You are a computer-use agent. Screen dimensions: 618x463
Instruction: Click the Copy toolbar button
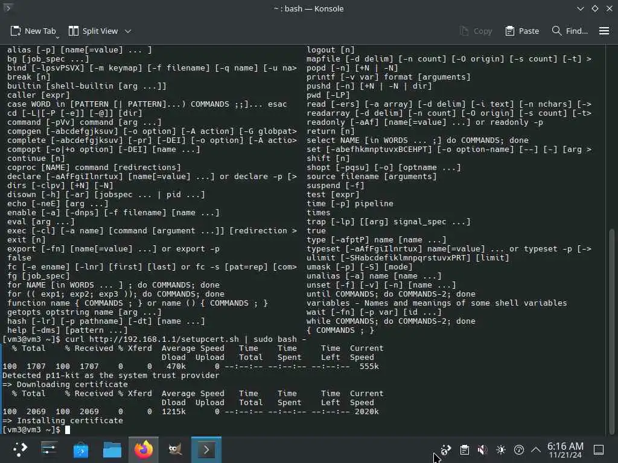[476, 31]
